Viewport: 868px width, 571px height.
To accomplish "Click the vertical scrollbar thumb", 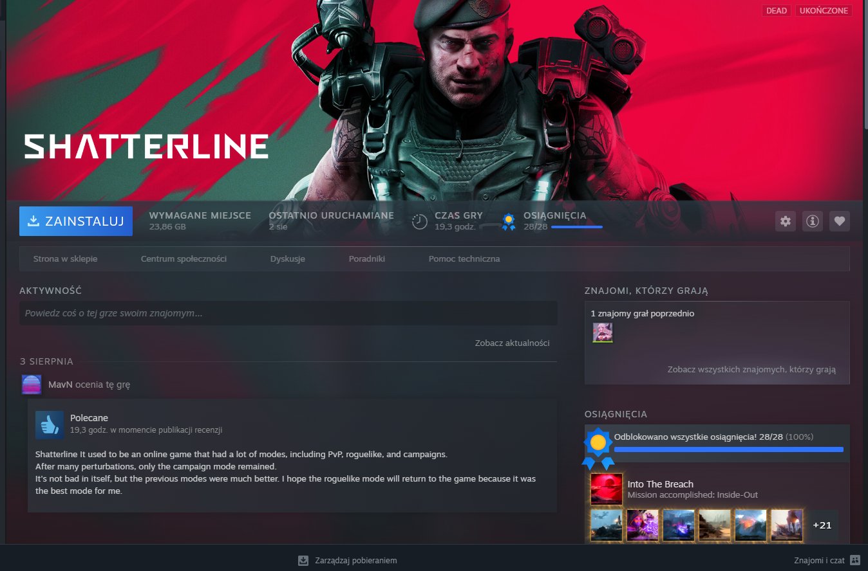I will [x=865, y=64].
